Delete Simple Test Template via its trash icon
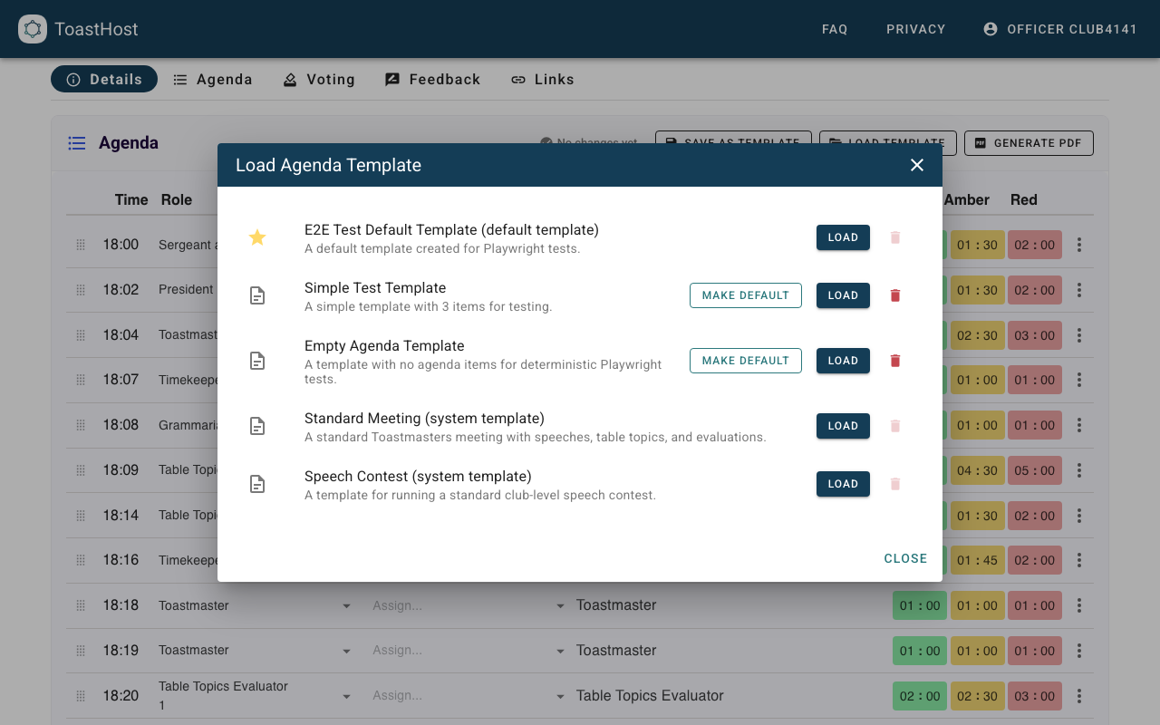Image resolution: width=1160 pixels, height=725 pixels. pyautogui.click(x=894, y=295)
